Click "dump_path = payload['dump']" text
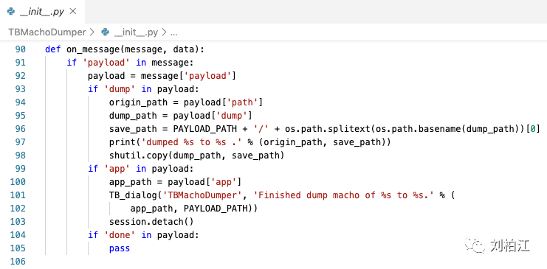 point(181,116)
